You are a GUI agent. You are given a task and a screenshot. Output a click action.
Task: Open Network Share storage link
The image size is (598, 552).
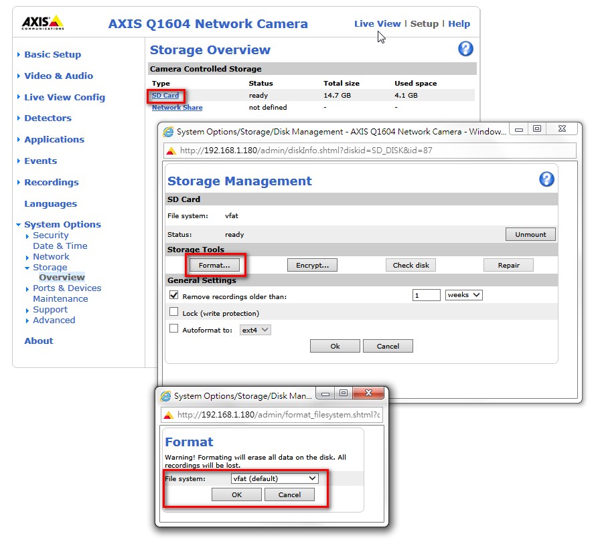[177, 108]
